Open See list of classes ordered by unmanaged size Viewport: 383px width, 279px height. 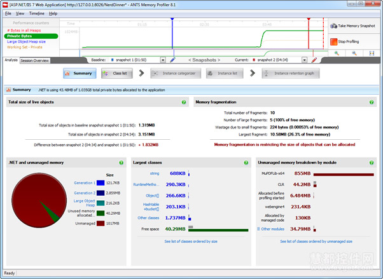pos(316,242)
